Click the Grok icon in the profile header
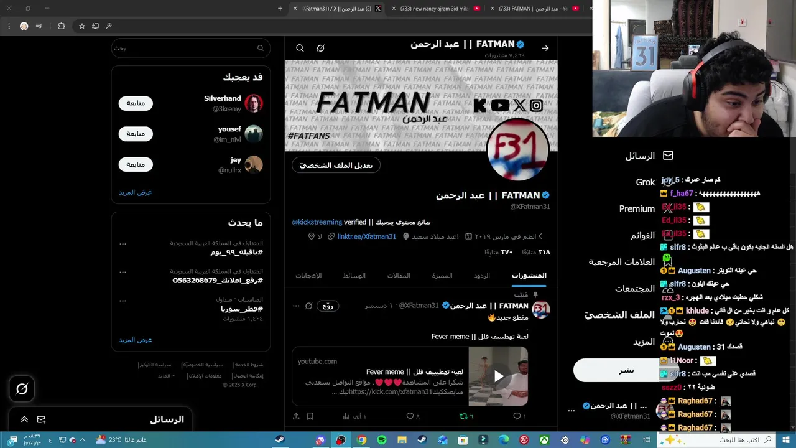Screen dimensions: 796x448 point(320,48)
